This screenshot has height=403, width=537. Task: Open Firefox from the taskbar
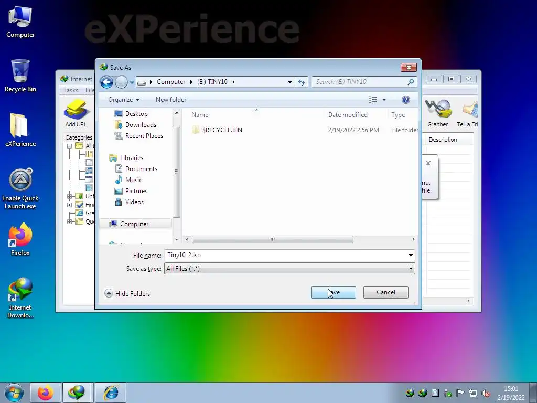46,393
